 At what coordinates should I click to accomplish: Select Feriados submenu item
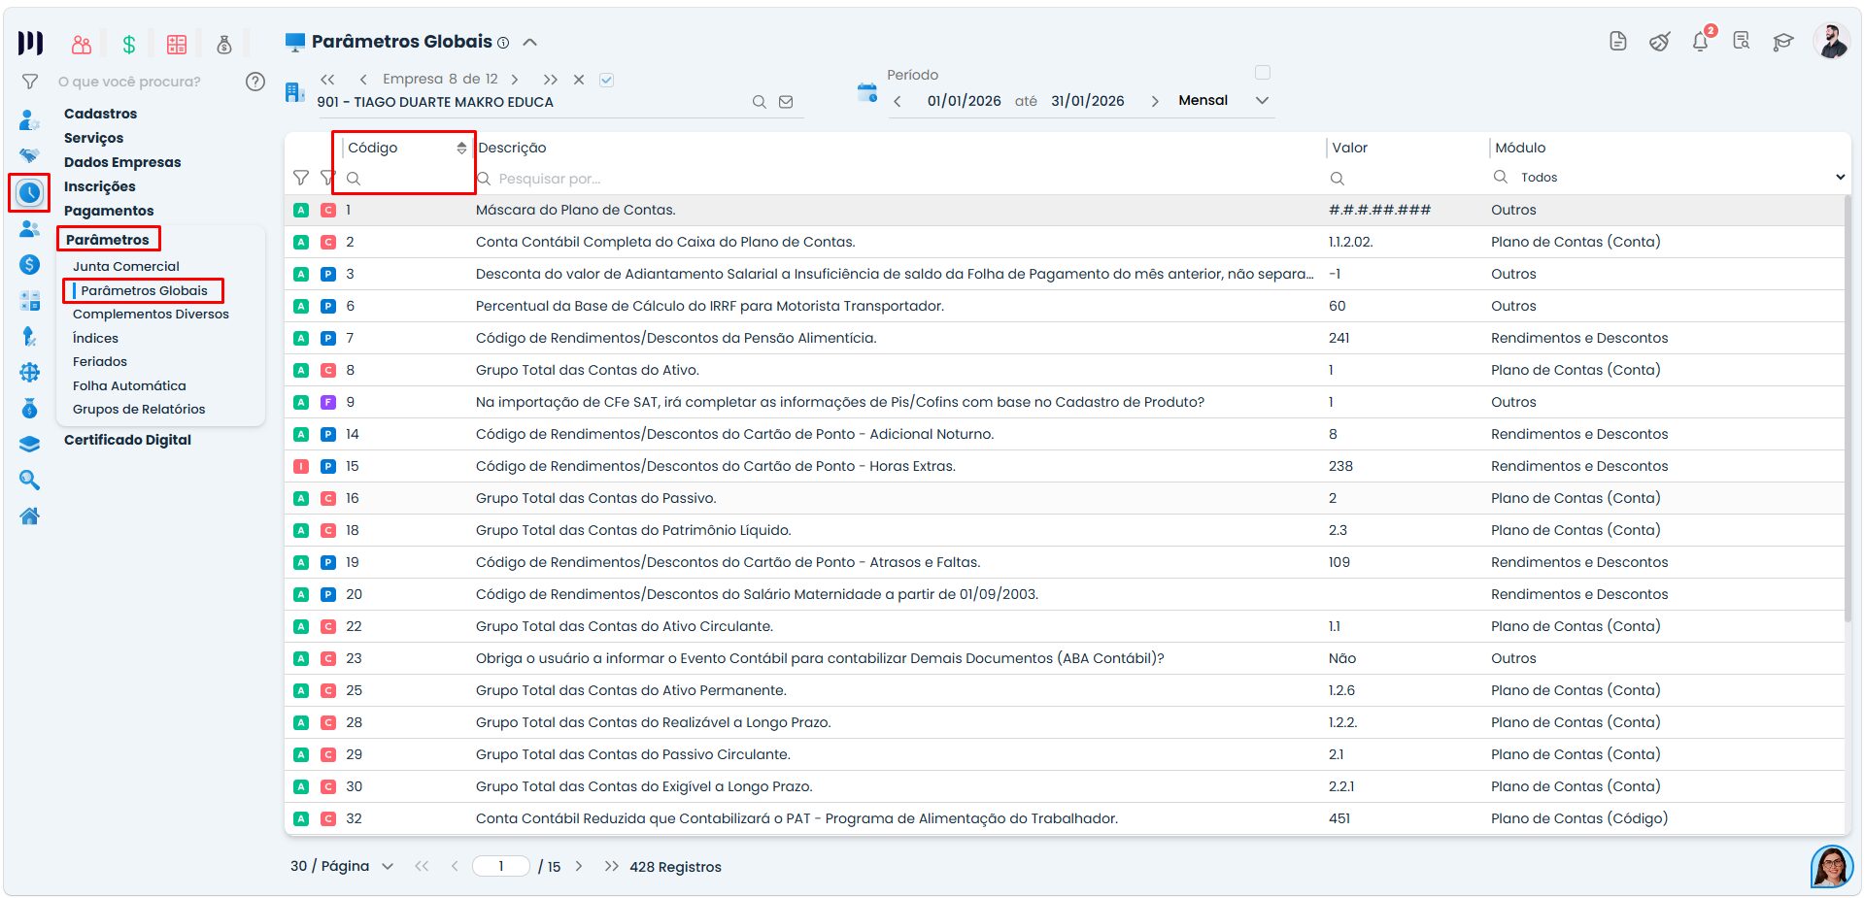tap(99, 361)
